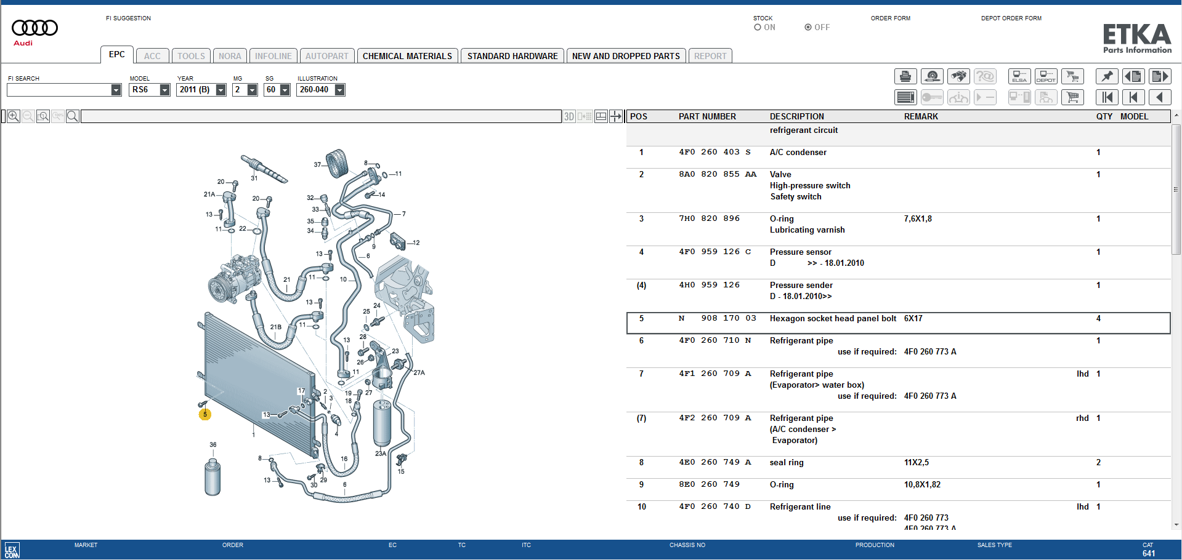Open the ORDER FORM link

pos(890,18)
